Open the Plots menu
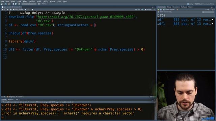Image resolution: width=216 pixels, height=121 pixels. point(25,1)
